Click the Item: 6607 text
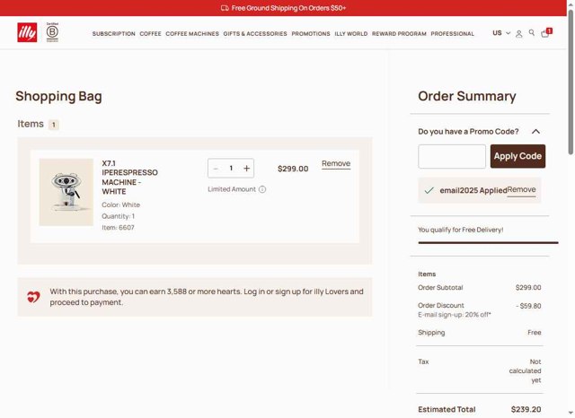The image size is (575, 418). [118, 228]
